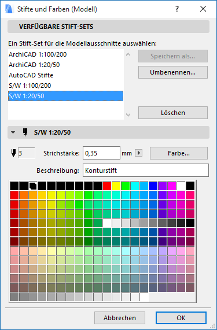Close the Stifte und Farben dialog

[x=203, y=9]
